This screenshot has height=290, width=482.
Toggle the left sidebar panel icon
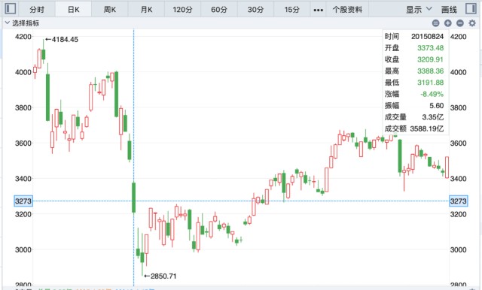(11, 8)
